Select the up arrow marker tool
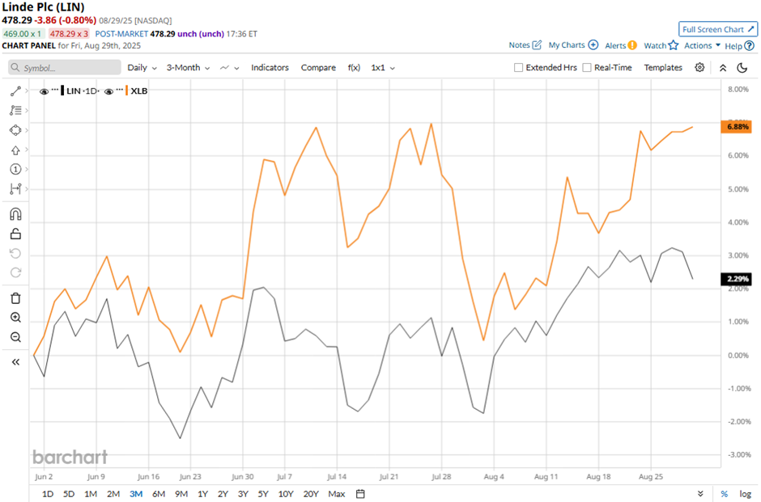The image size is (761, 502). (x=15, y=150)
